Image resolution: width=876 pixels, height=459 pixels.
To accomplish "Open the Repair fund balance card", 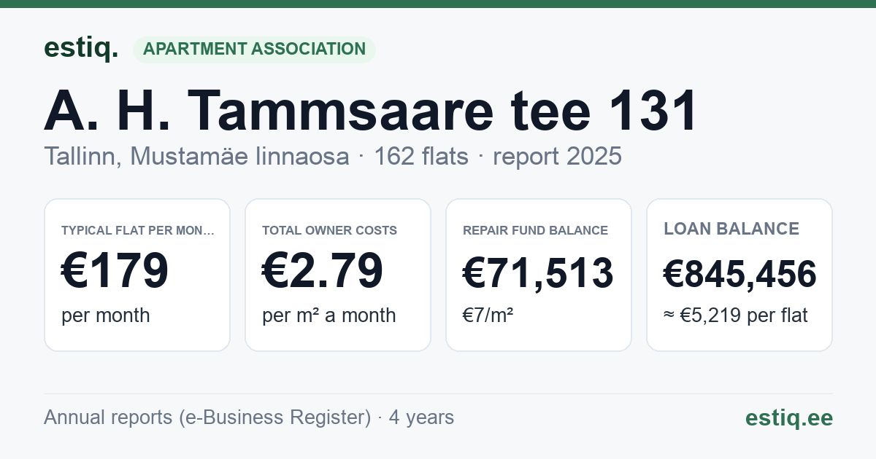I will click(539, 275).
